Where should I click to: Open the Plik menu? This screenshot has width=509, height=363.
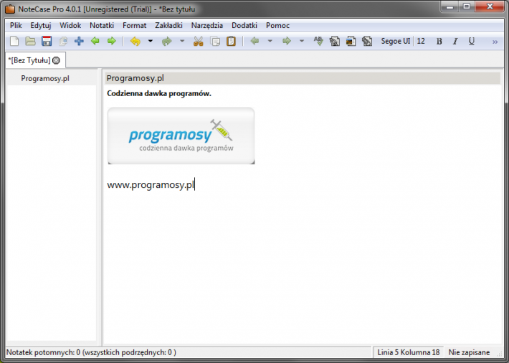16,25
